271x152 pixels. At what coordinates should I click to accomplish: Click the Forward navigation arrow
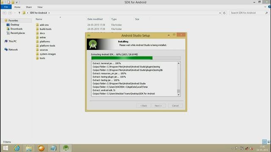[10, 13]
